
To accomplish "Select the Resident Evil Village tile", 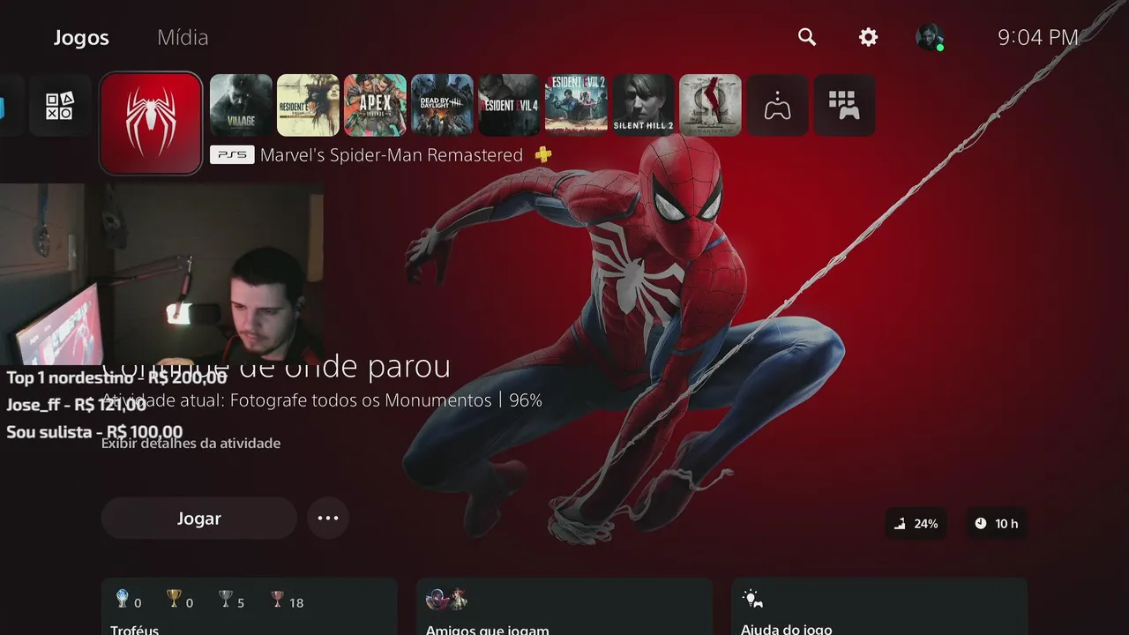I will pyautogui.click(x=241, y=106).
